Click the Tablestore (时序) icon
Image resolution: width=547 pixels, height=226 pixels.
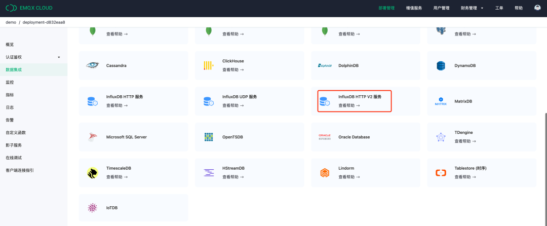[x=441, y=173]
